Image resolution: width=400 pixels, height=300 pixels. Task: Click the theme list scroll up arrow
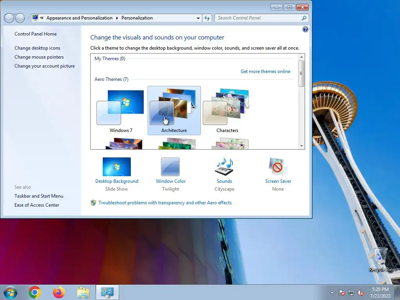[x=302, y=57]
